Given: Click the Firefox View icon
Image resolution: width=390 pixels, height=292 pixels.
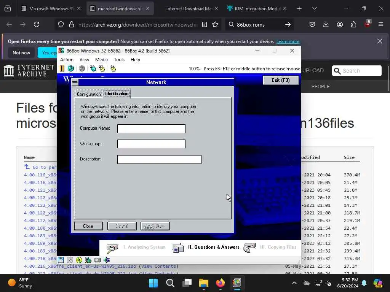Looking at the screenshot, I should click(8, 9).
